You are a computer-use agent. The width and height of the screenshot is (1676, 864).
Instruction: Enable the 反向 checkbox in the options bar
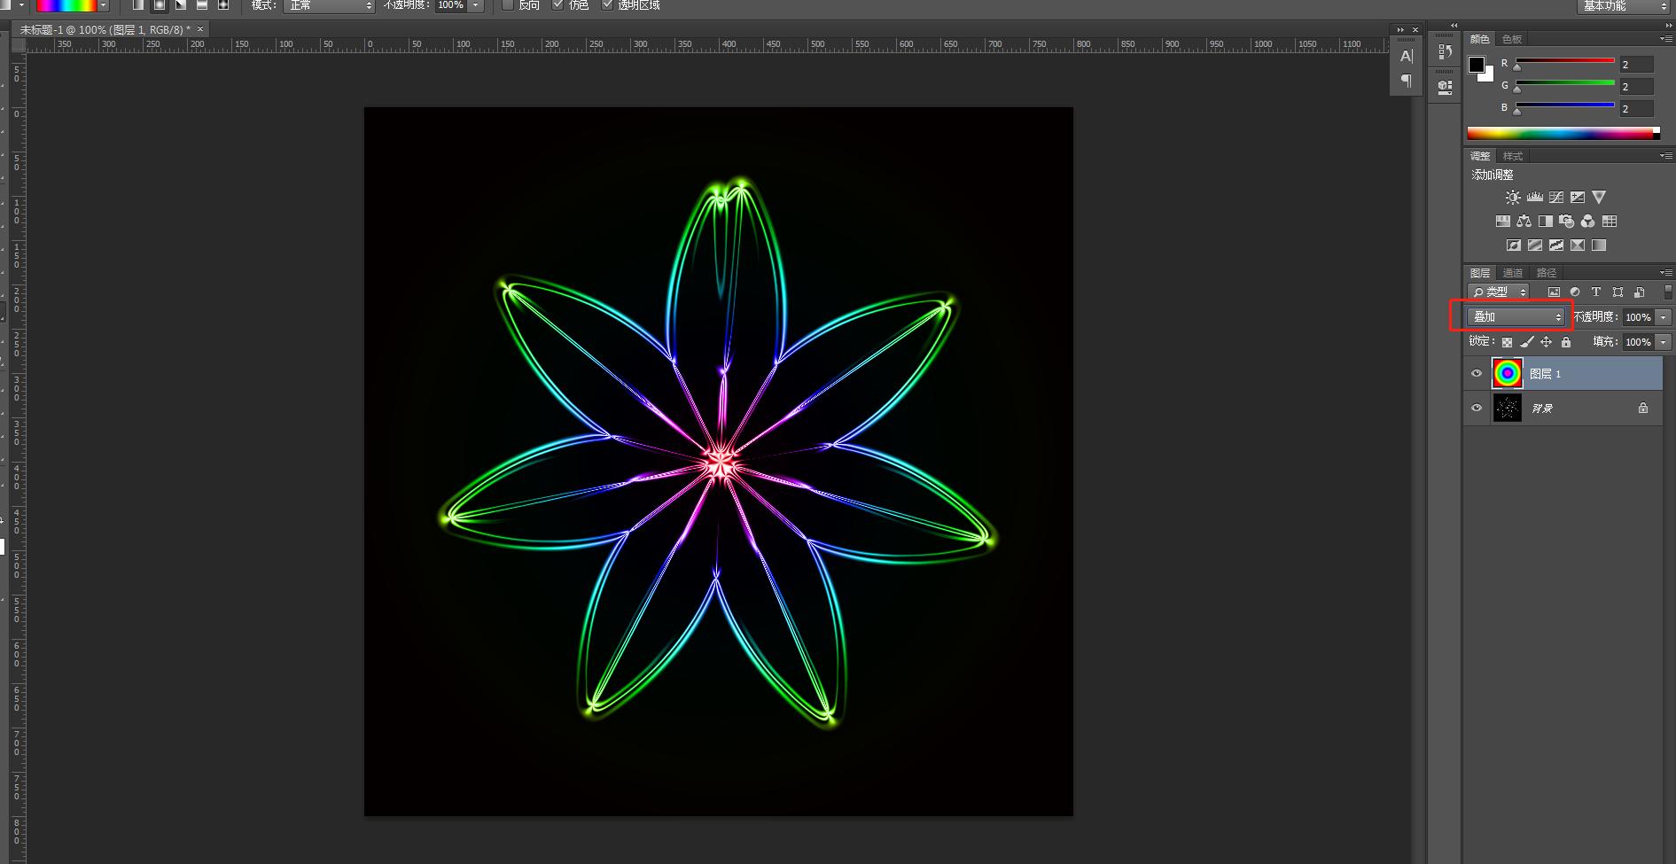coord(509,5)
